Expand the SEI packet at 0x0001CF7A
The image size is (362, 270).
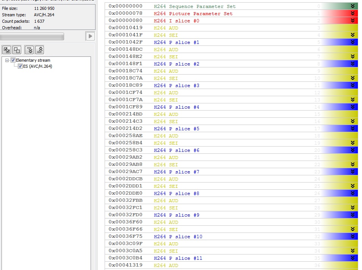[x=353, y=100]
